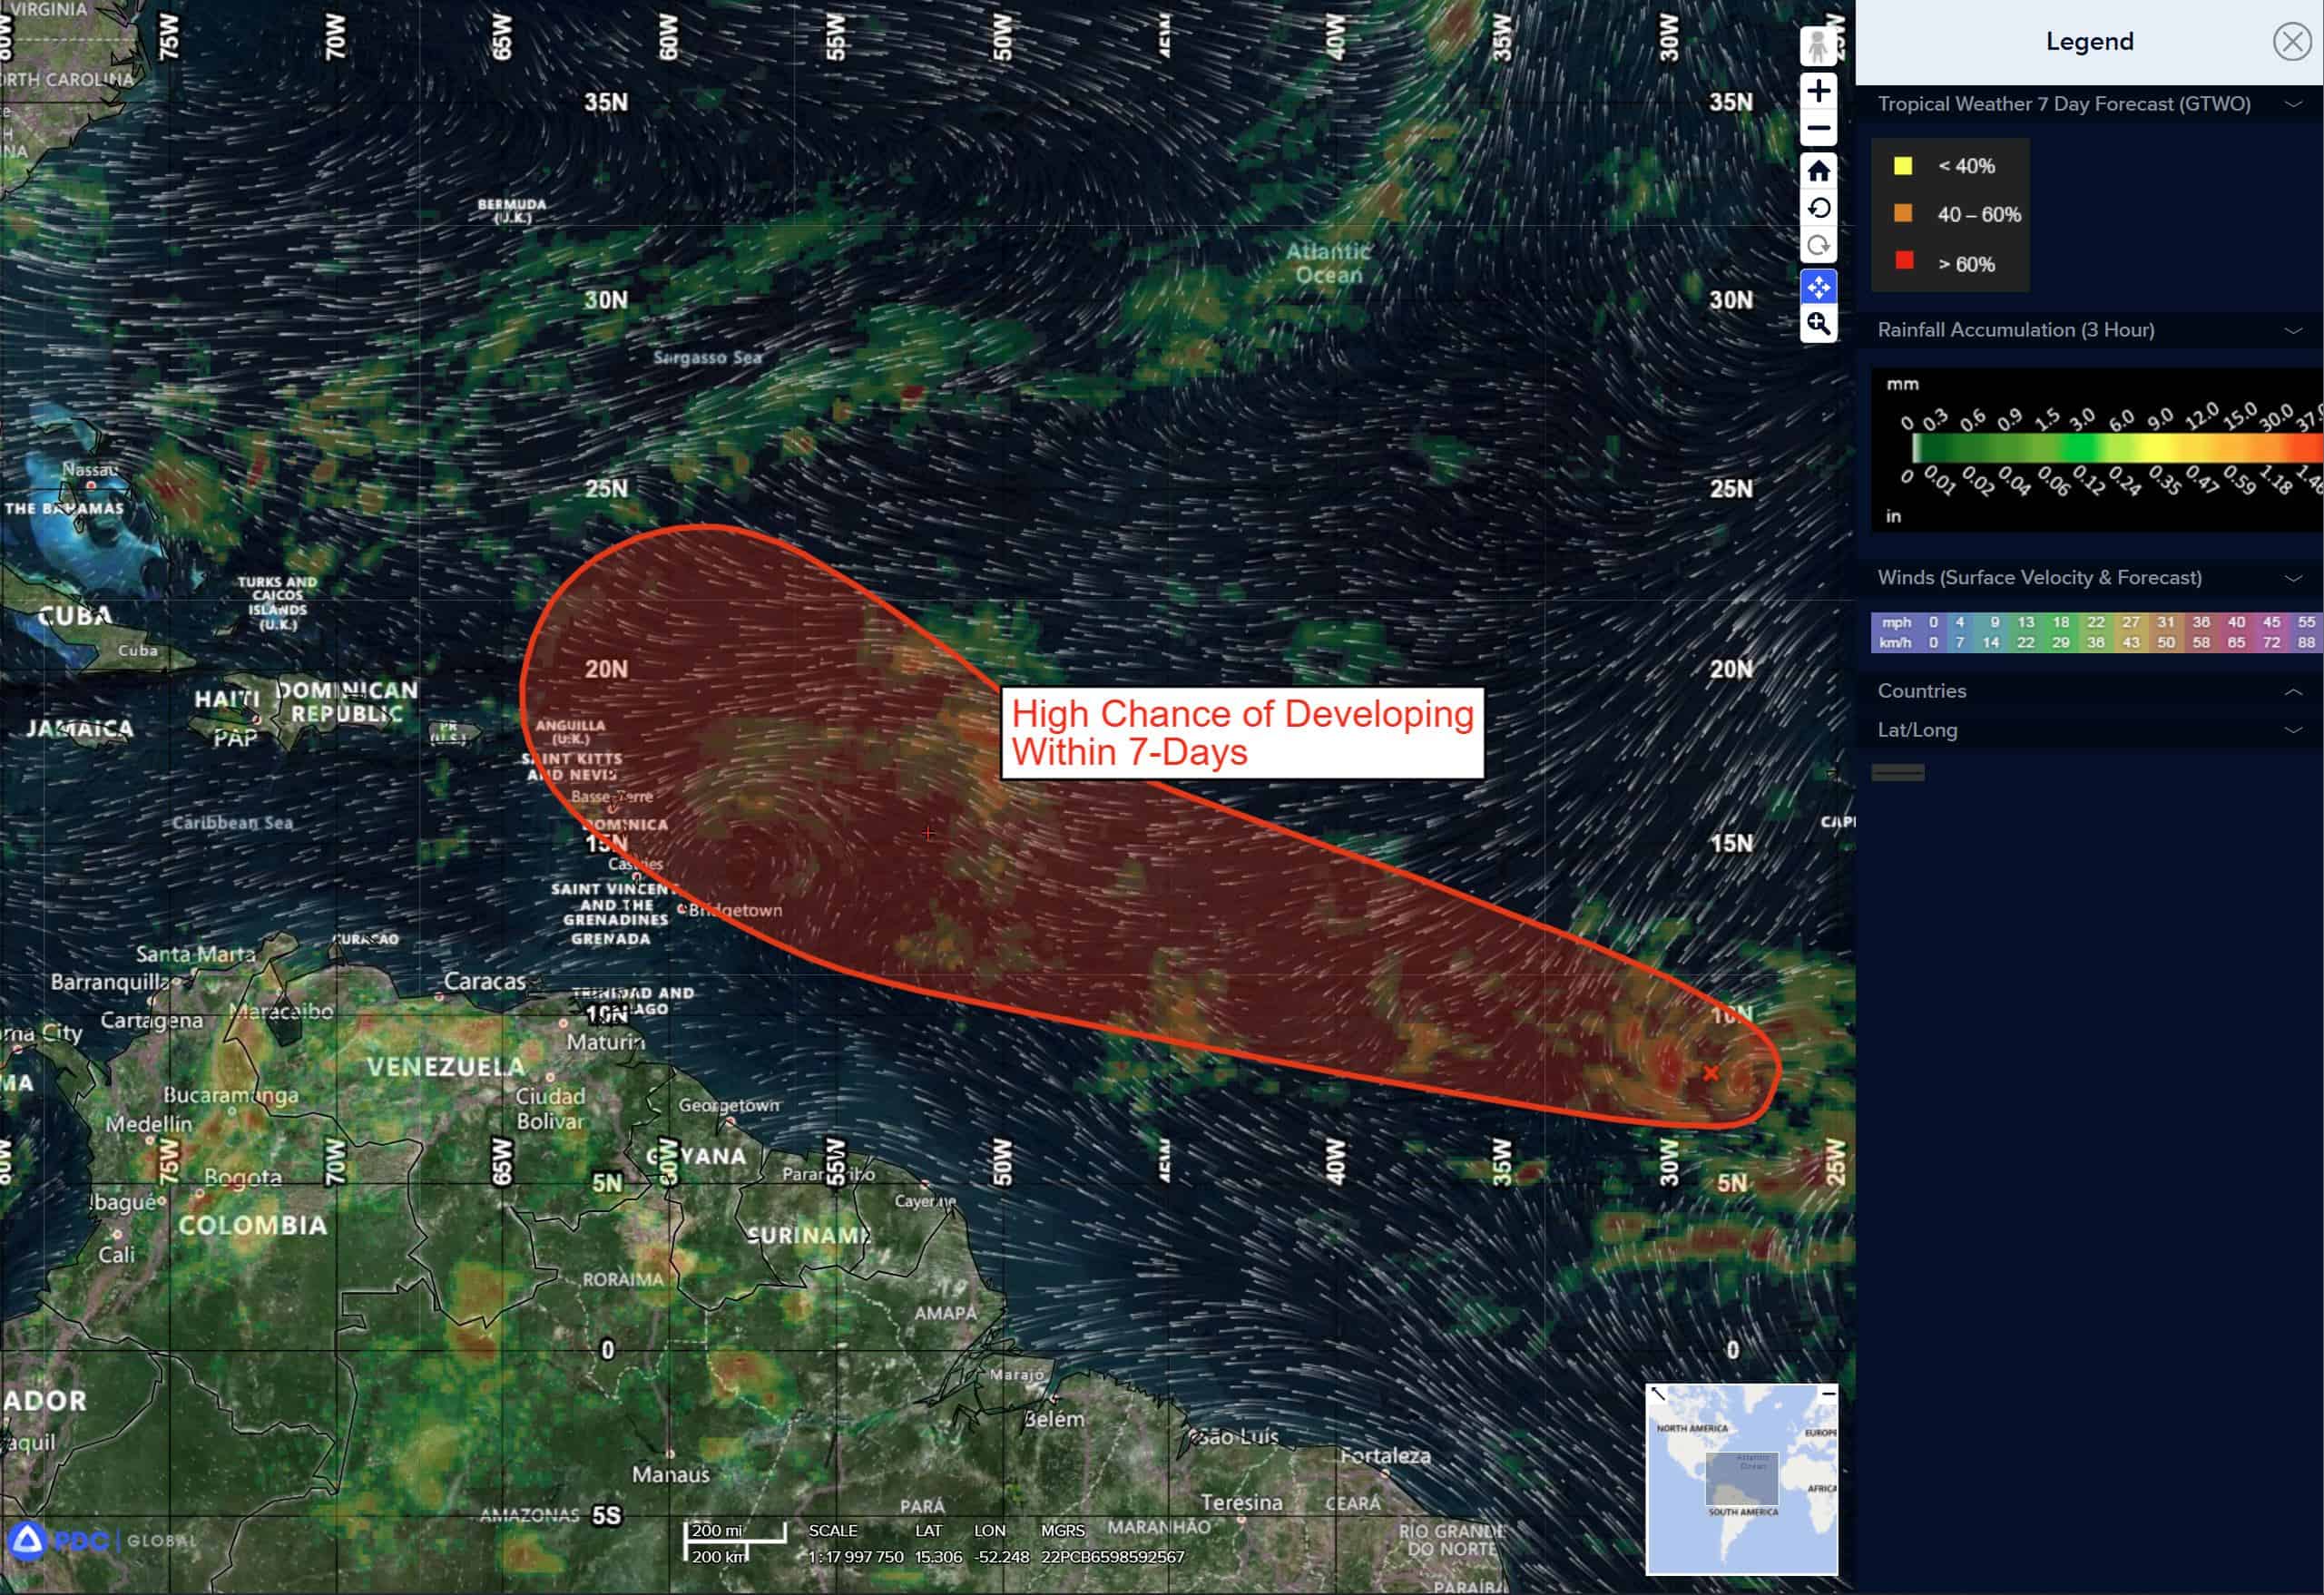Minimize the overview mini map
This screenshot has width=2324, height=1595.
tap(1828, 1393)
